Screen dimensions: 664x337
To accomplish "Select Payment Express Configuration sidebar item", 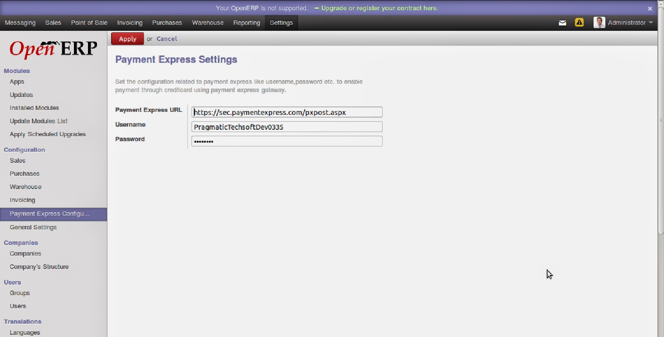I will tap(54, 214).
